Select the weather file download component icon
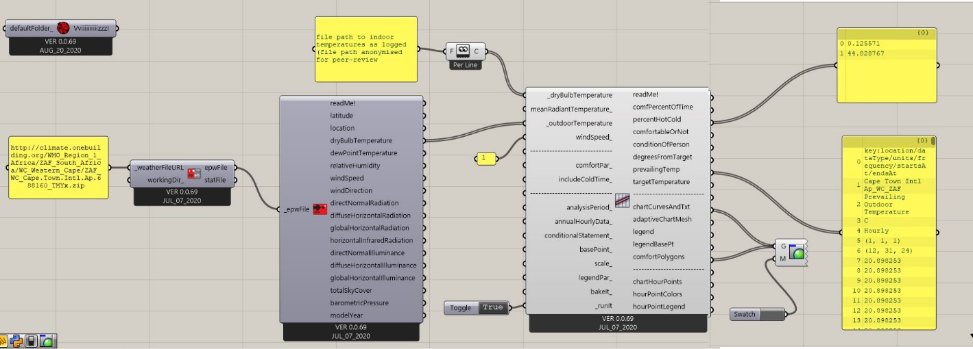The height and width of the screenshot is (349, 973). pyautogui.click(x=194, y=172)
